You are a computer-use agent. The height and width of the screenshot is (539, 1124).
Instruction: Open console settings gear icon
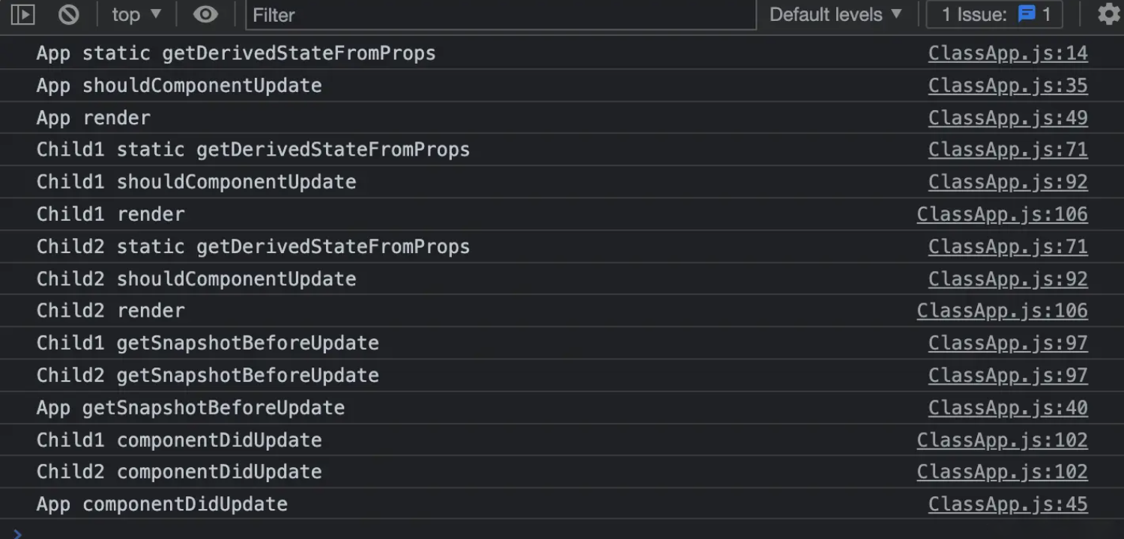(1108, 14)
